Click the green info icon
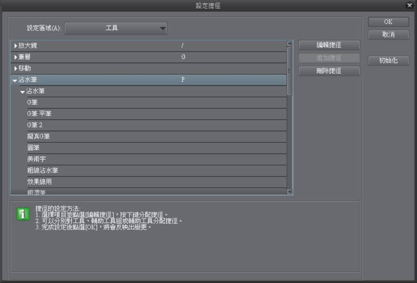The height and width of the screenshot is (283, 417). 23,214
